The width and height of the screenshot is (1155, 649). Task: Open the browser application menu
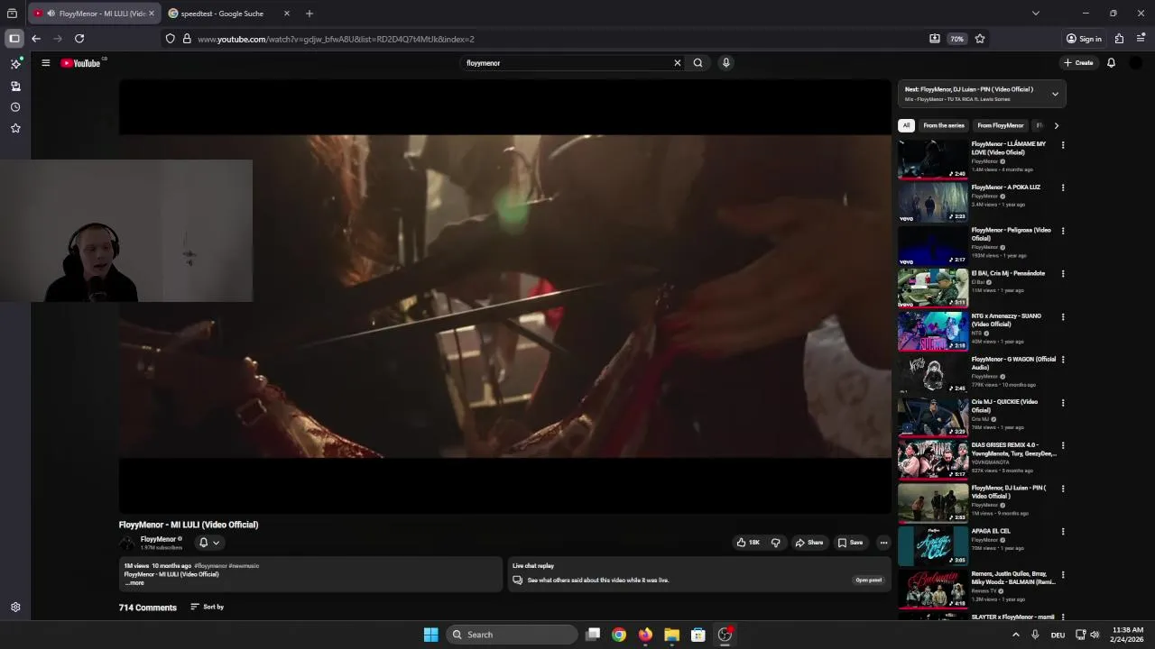(x=1141, y=39)
